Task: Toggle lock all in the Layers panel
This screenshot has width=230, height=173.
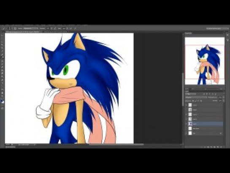Action: click(x=201, y=101)
